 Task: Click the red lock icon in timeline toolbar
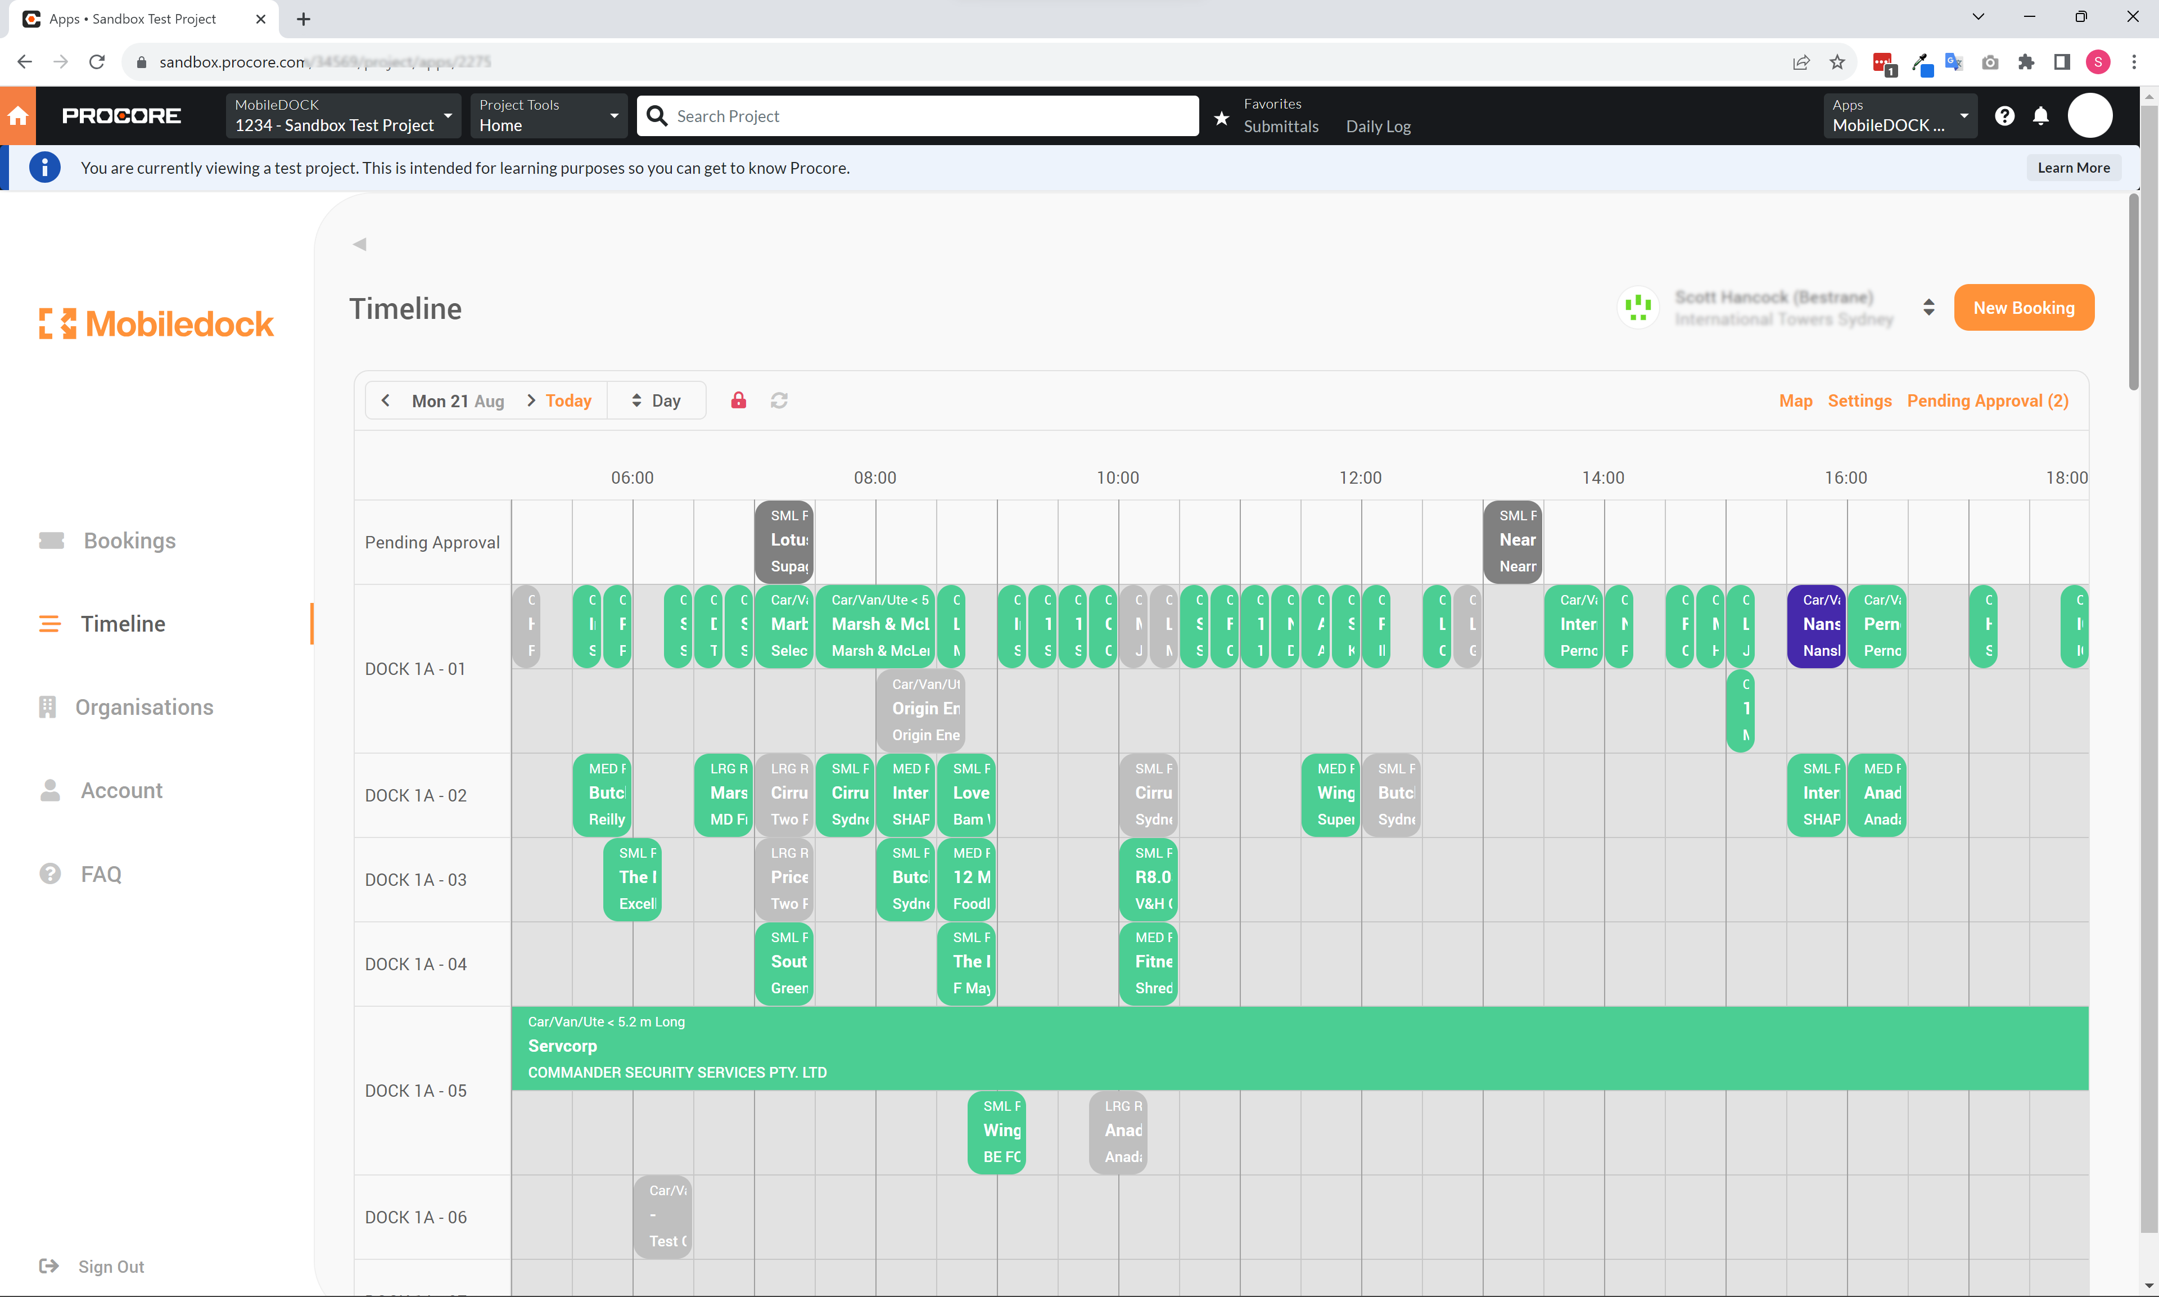coord(738,400)
